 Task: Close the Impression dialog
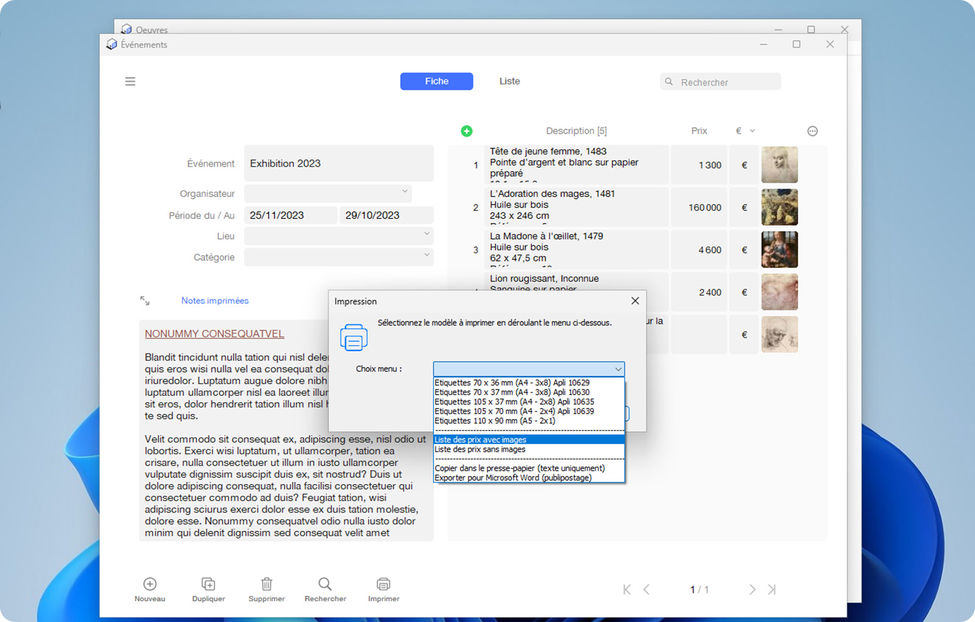635,301
